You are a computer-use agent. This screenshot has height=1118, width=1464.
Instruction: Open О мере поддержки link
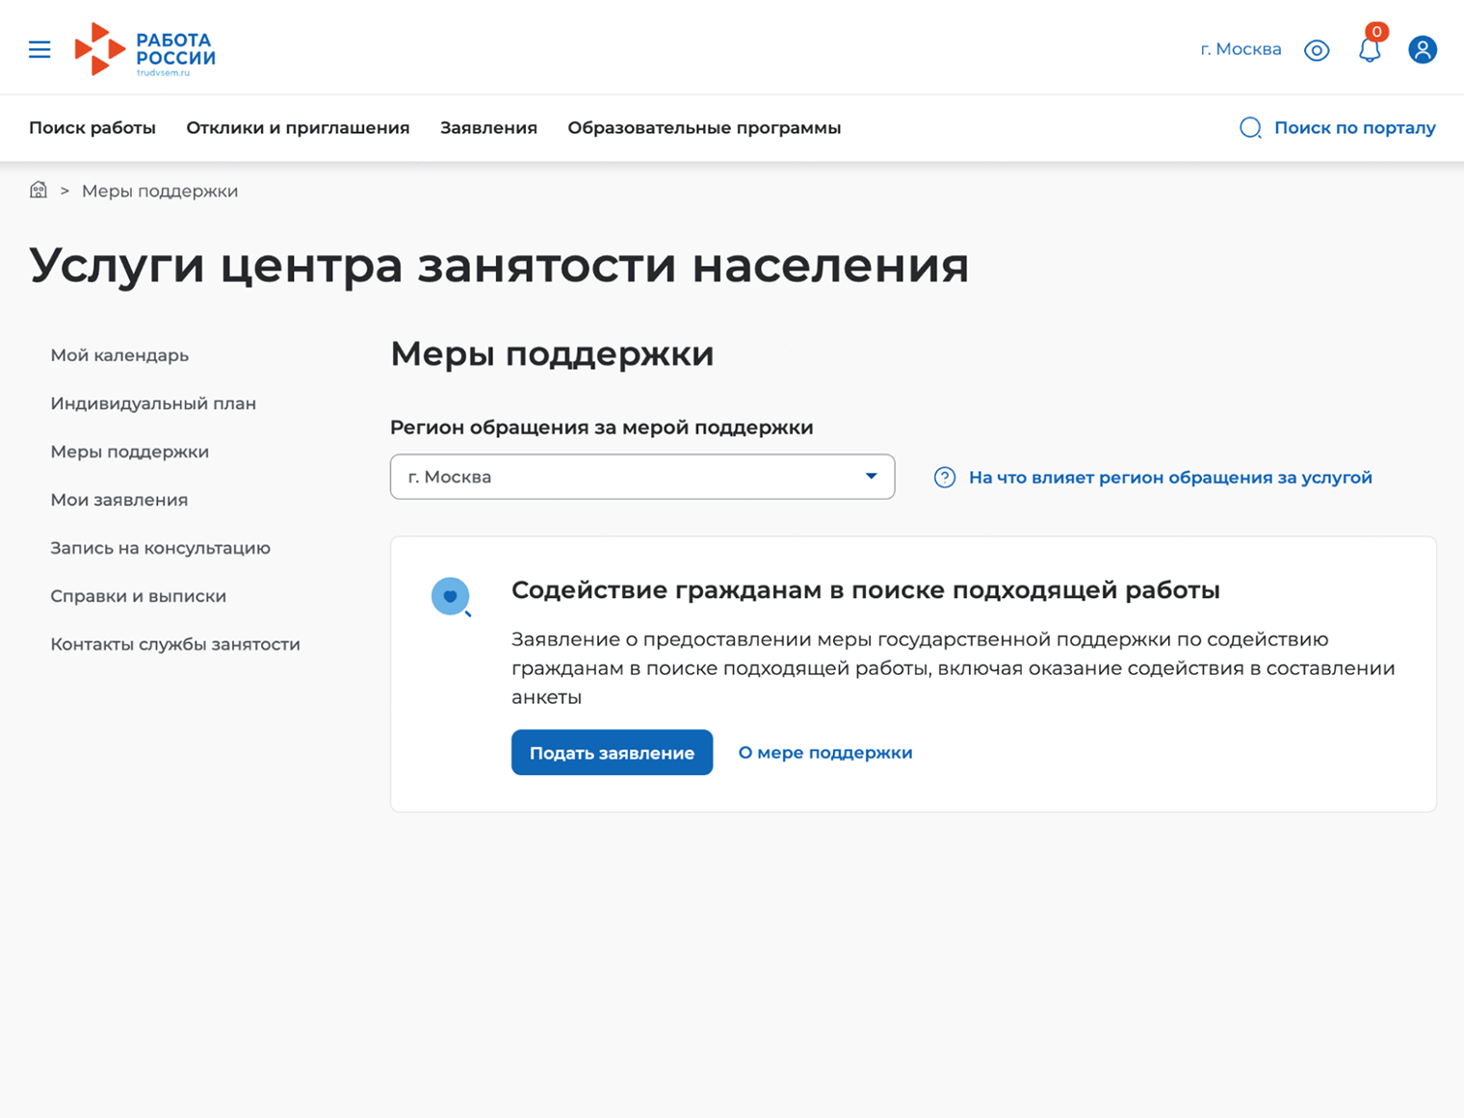pyautogui.click(x=824, y=753)
